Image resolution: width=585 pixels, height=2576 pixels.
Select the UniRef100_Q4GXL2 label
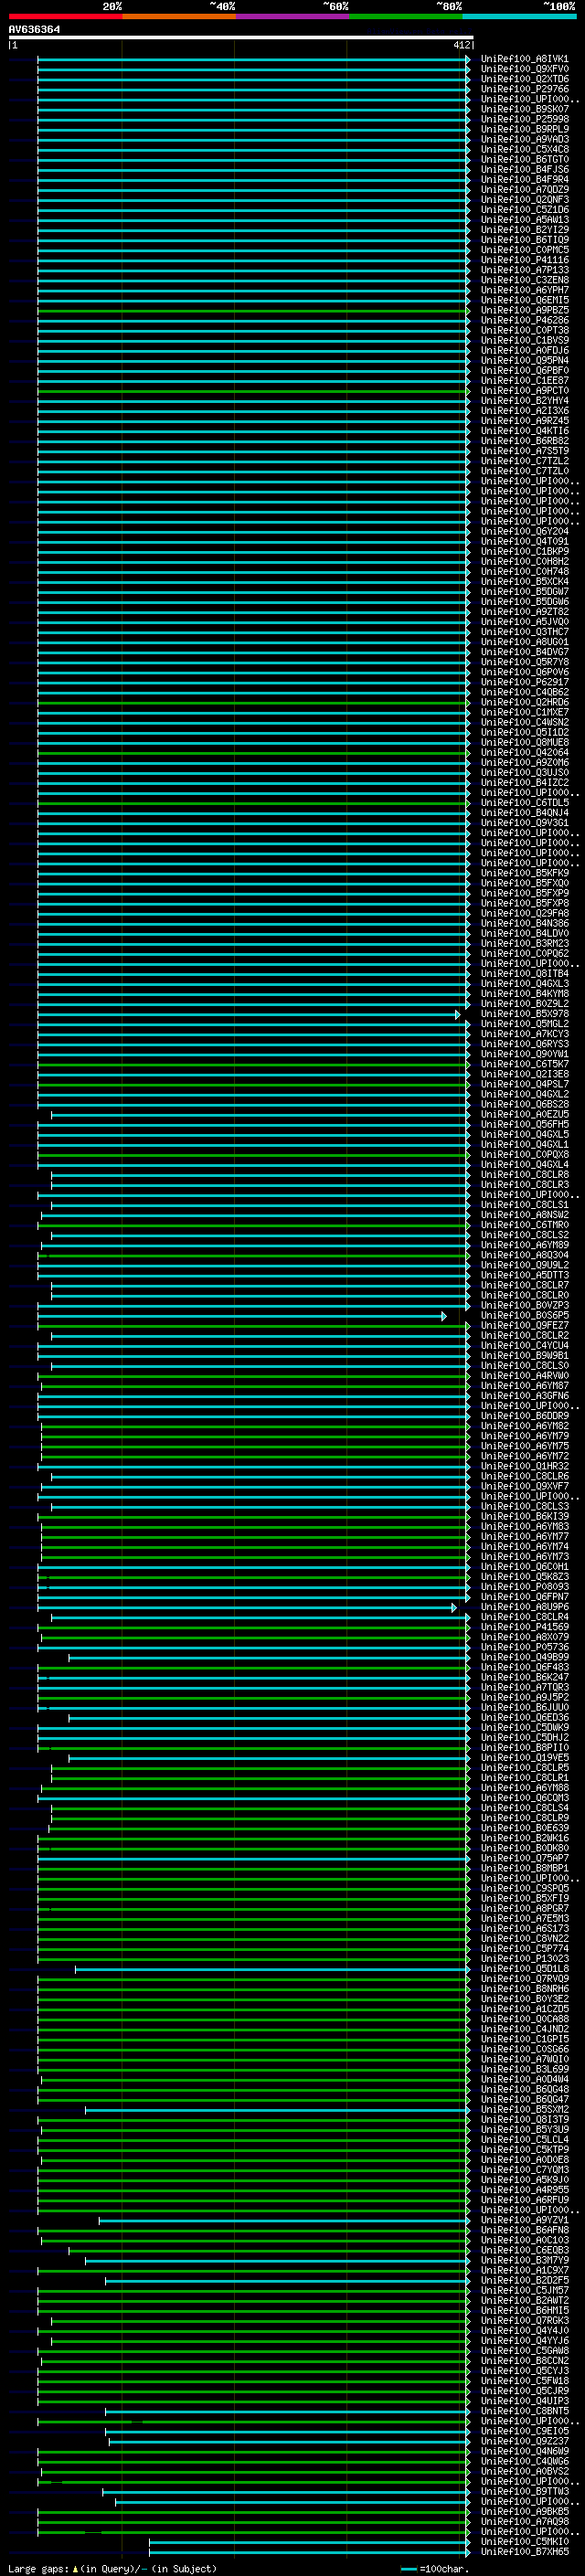pyautogui.click(x=524, y=1094)
